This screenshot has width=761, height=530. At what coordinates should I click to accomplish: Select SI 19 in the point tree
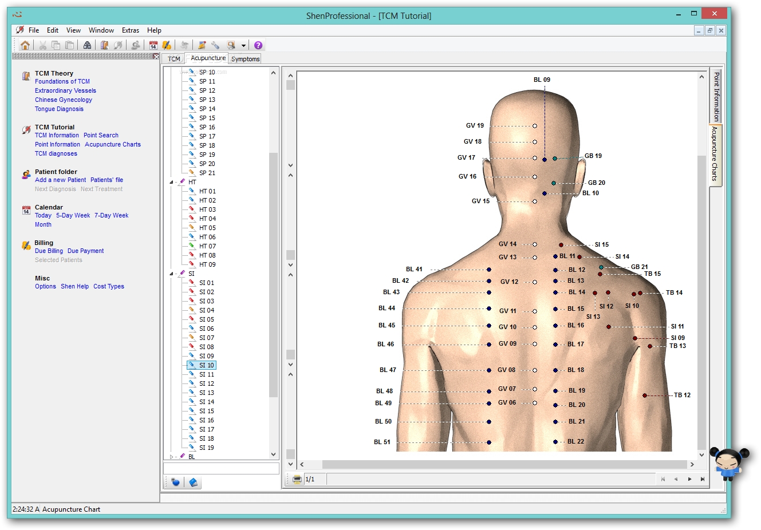click(207, 448)
